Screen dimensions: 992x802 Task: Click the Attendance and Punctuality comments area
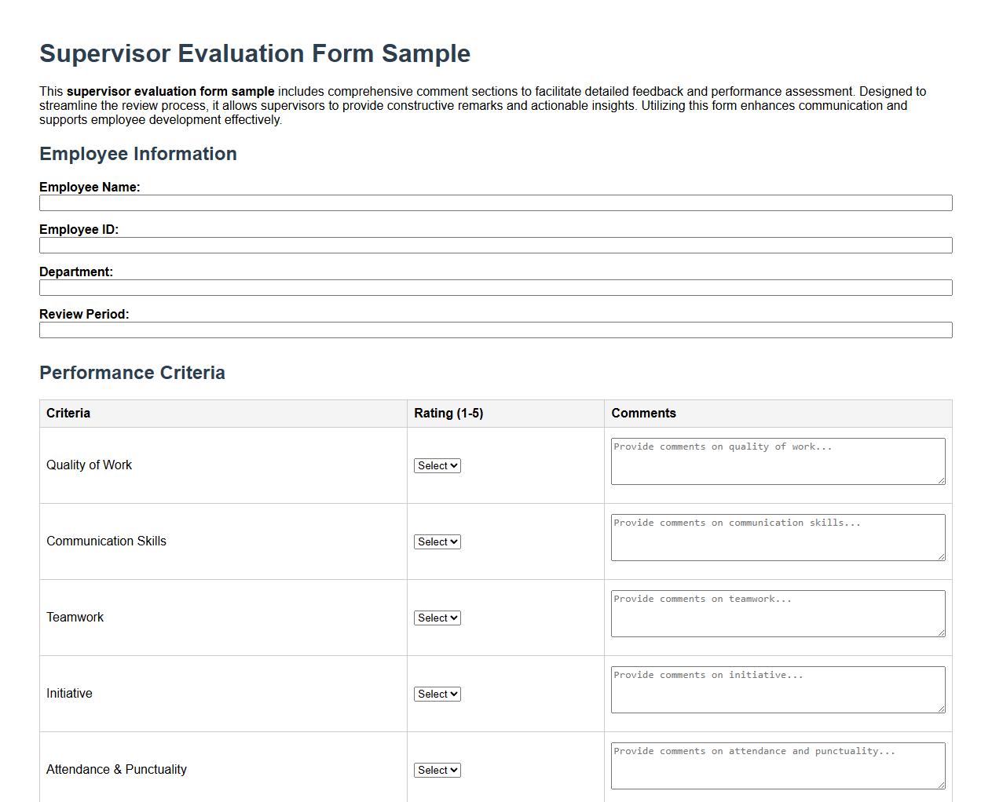click(x=777, y=765)
